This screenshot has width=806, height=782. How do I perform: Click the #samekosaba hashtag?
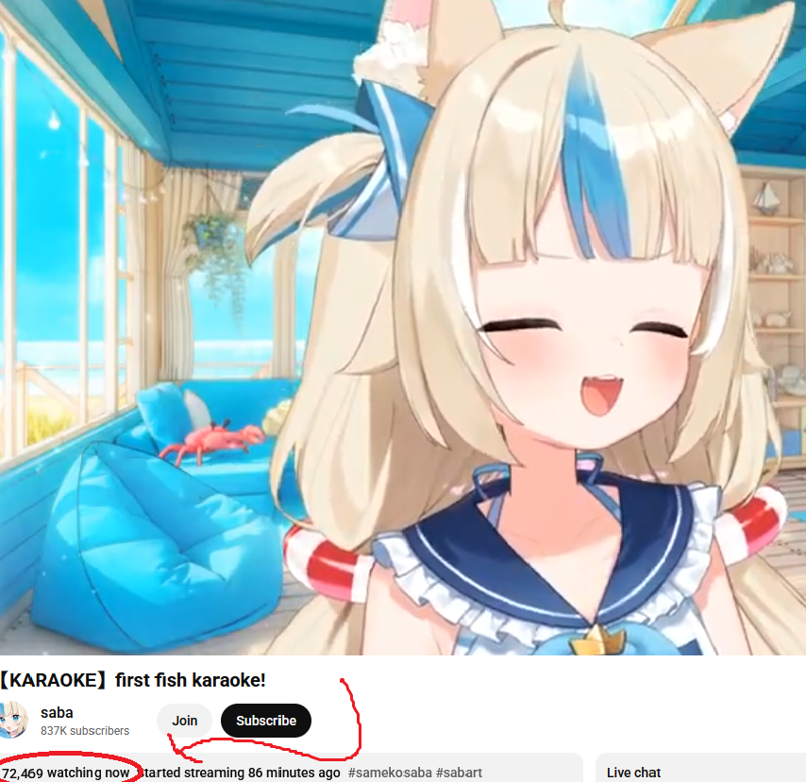pos(390,773)
